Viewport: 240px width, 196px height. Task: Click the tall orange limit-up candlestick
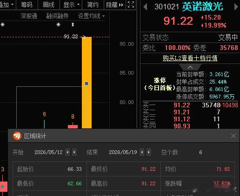pos(87,83)
